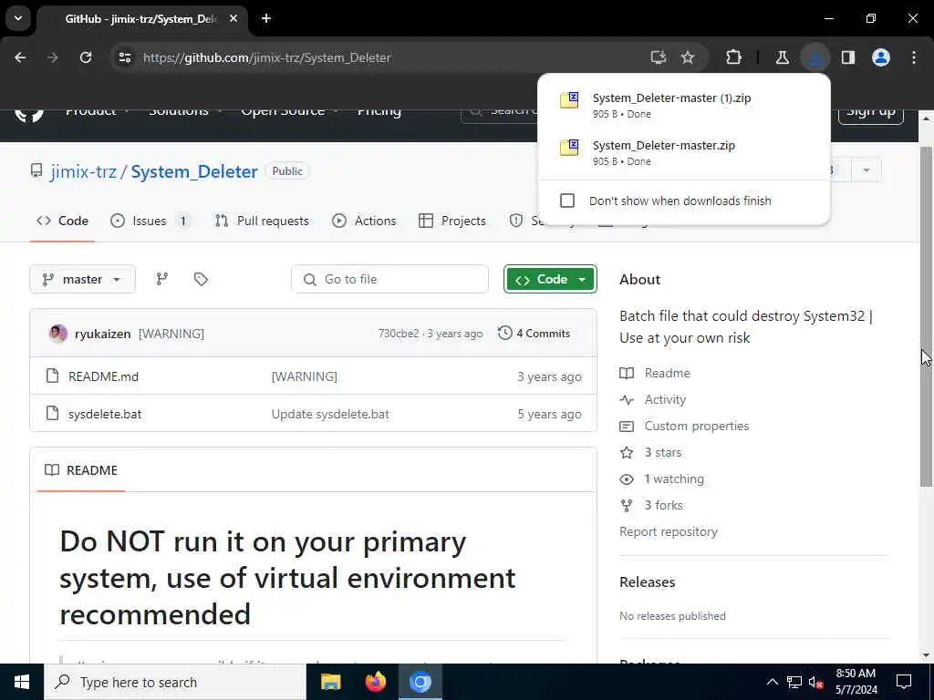Go back to the previous page
The height and width of the screenshot is (700, 934).
coord(20,57)
